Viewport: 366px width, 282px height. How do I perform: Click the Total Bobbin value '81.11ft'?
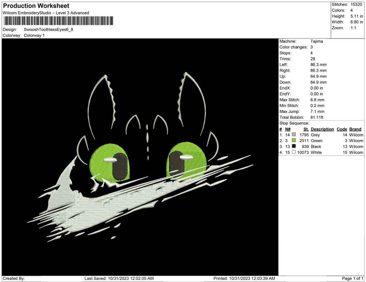[317, 117]
